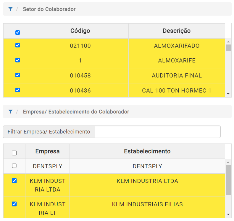
Task: Check the DENTSPLY row checkbox
Action: point(14,166)
